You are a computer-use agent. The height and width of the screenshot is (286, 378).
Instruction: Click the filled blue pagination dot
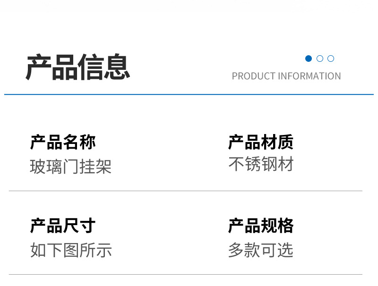pos(309,59)
